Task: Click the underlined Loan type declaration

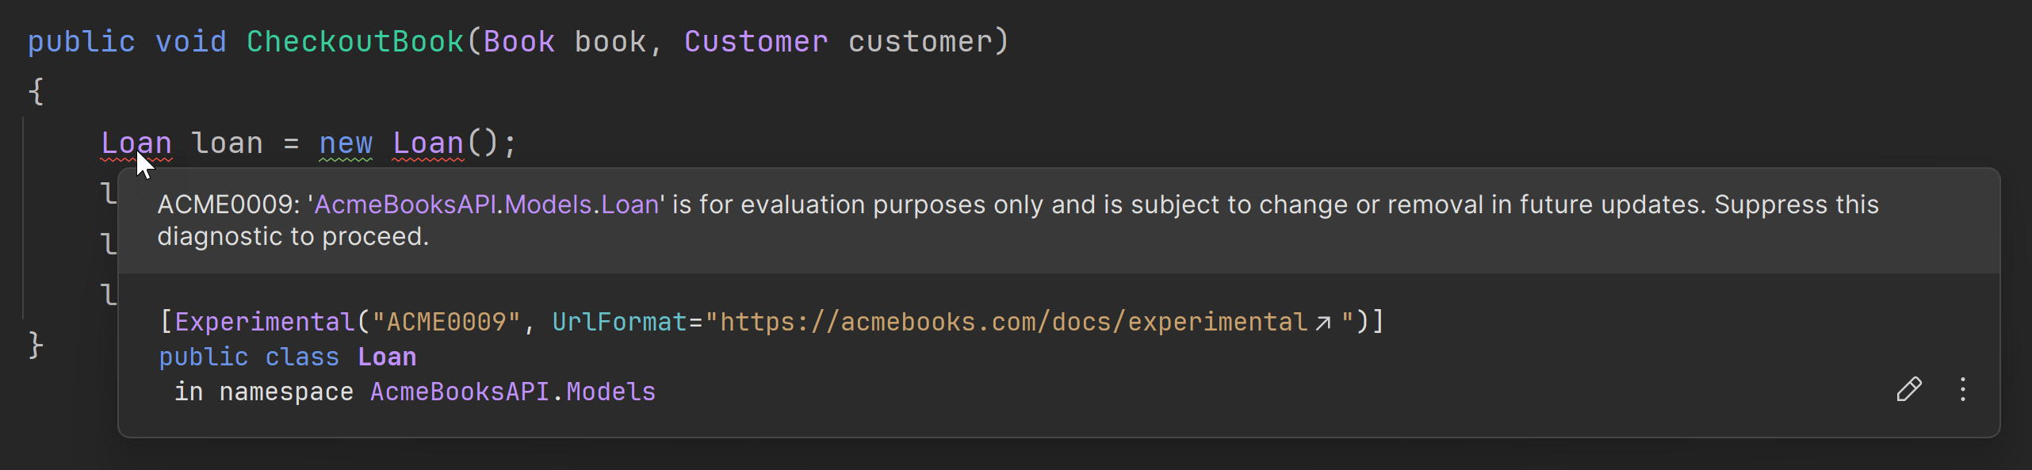Action: (x=136, y=143)
